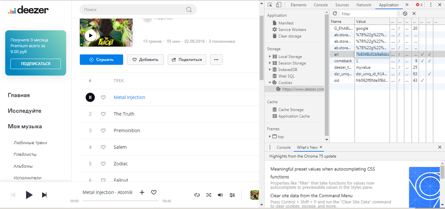Image resolution: width=445 pixels, height=209 pixels.
Task: Delete selected cookie X icon
Action: (x=414, y=14)
